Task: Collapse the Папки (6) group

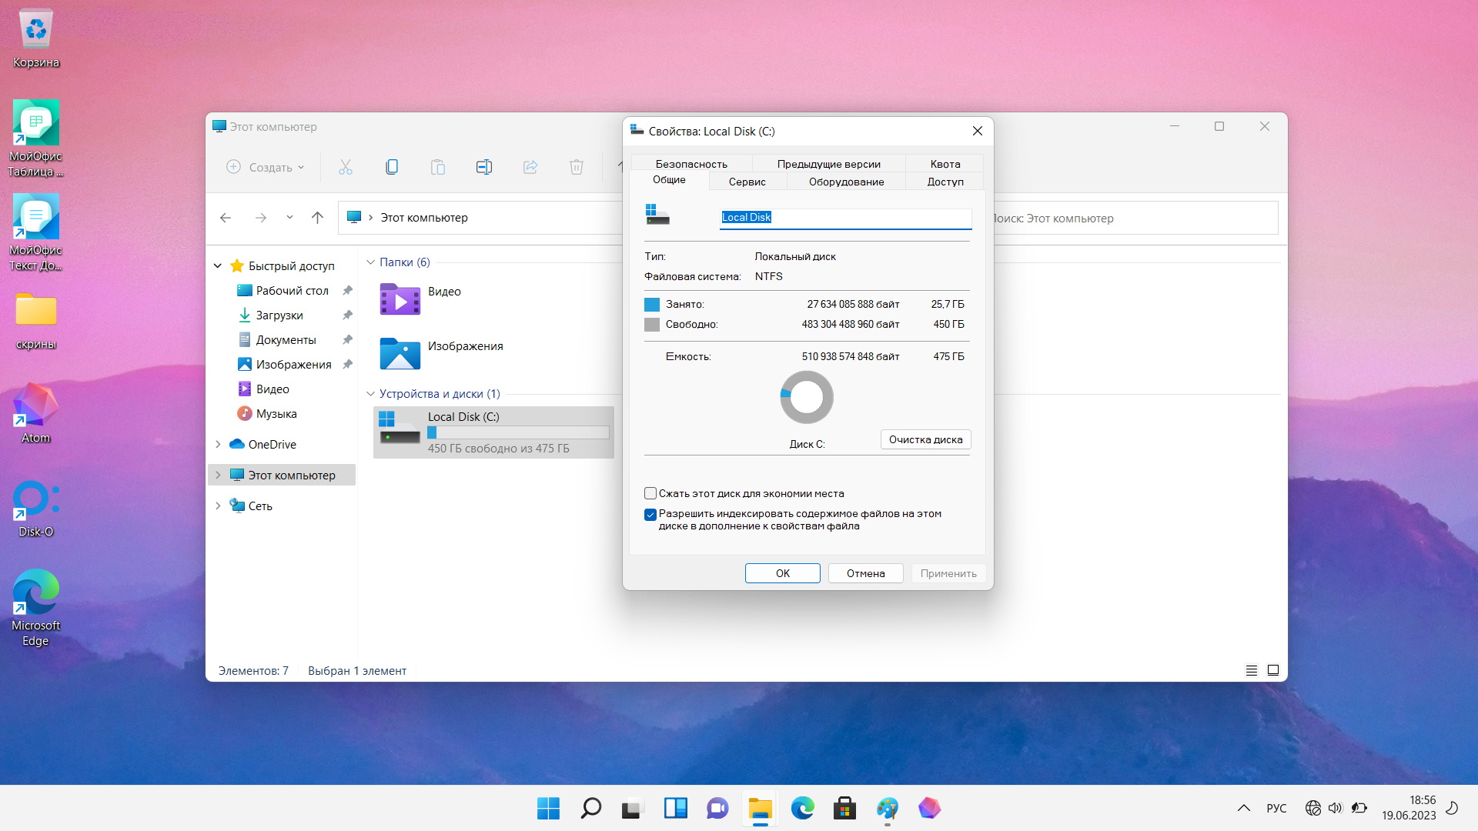Action: (x=370, y=262)
